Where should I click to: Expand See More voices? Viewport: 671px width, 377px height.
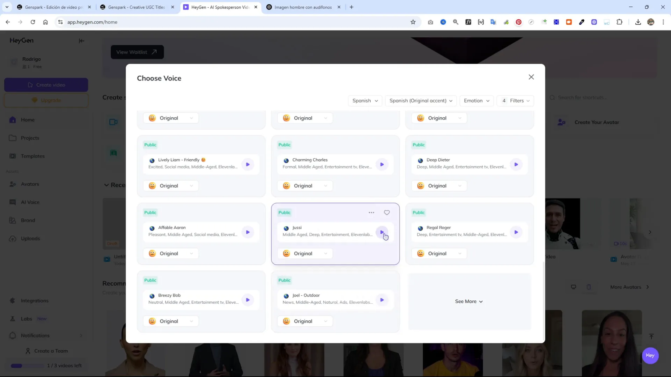pyautogui.click(x=469, y=301)
